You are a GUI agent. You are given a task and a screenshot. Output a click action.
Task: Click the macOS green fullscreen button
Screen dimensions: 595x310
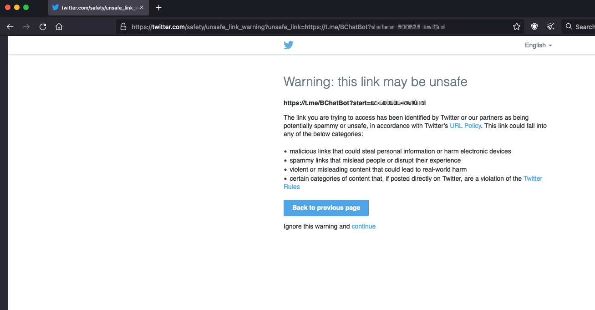point(26,7)
